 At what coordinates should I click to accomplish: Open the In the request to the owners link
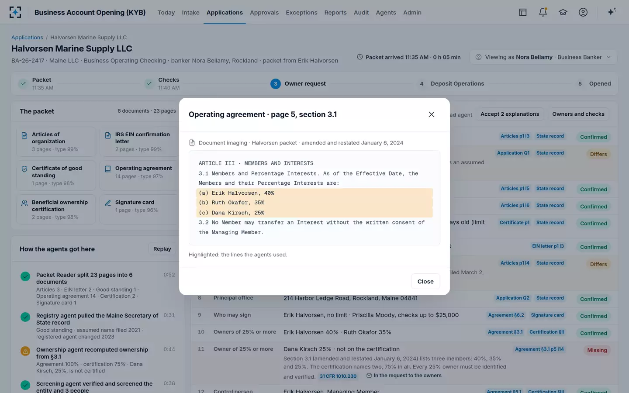tap(404, 376)
